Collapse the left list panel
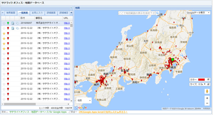 tap(71, 8)
